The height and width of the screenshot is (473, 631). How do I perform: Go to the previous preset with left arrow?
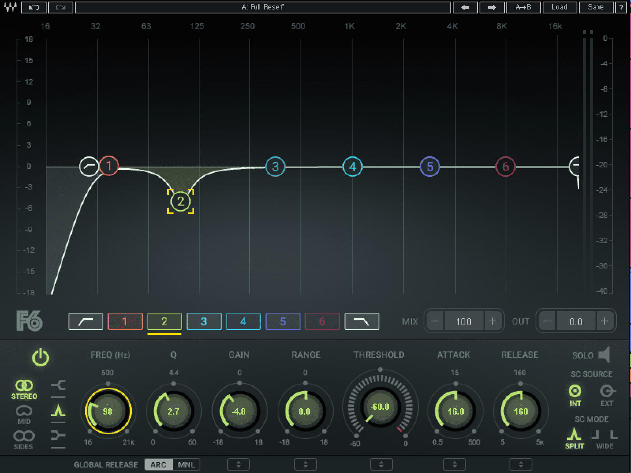465,7
